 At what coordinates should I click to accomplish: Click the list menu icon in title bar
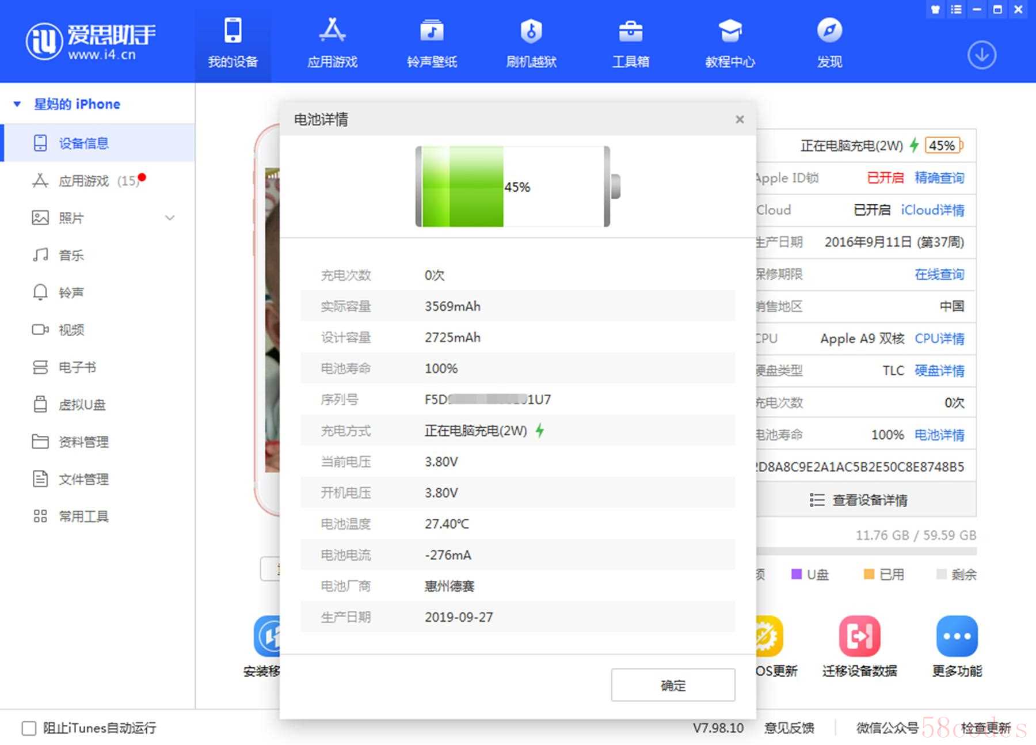point(956,9)
